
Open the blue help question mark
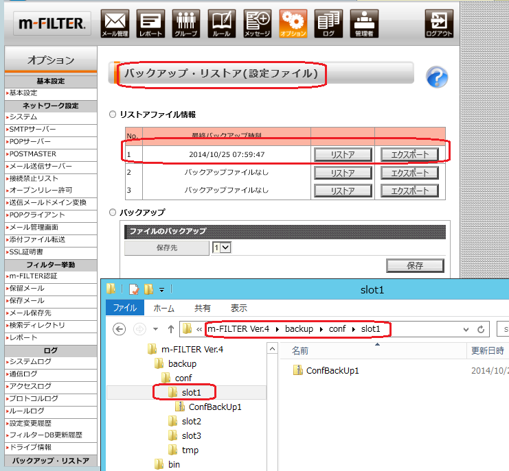pos(437,77)
